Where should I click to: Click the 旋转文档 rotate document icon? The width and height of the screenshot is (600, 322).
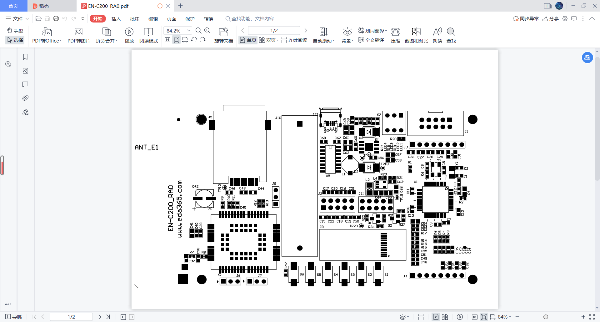point(224,32)
